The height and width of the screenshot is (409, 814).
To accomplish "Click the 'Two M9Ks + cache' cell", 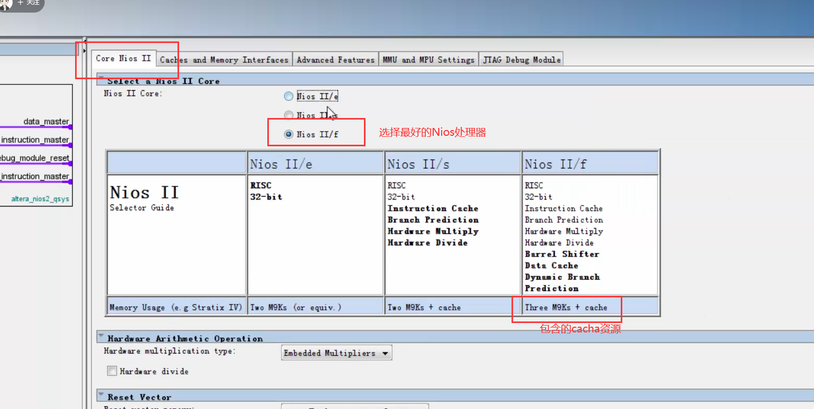I will (453, 307).
